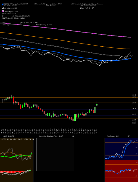Click the last green candlestick near 28.48
138x182 pixels.
pyautogui.click(x=97, y=105)
